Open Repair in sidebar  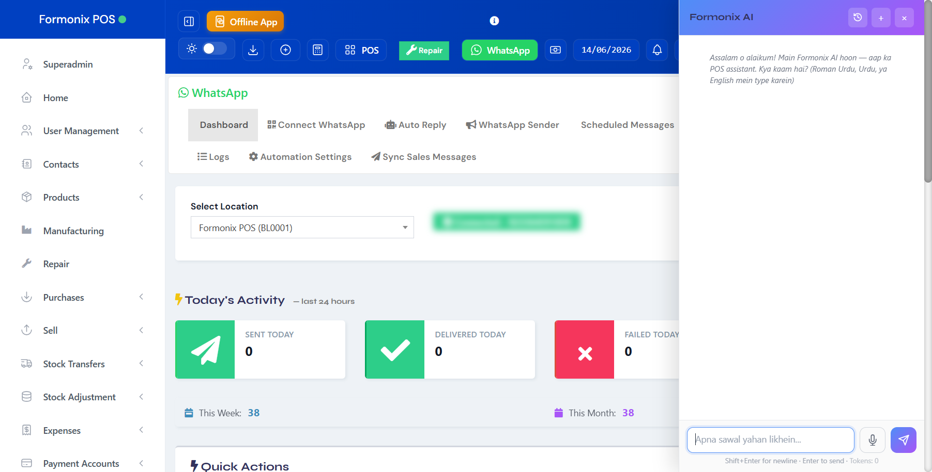coord(56,264)
